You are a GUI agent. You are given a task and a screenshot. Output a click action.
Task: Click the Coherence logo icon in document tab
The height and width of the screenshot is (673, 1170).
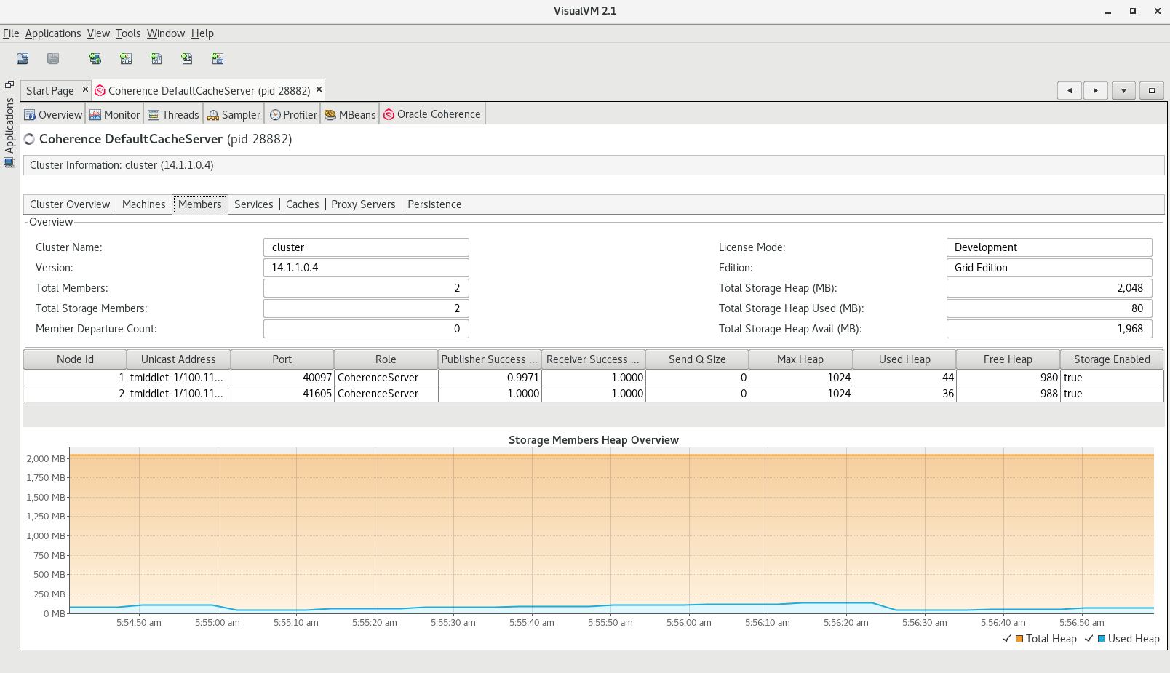100,91
